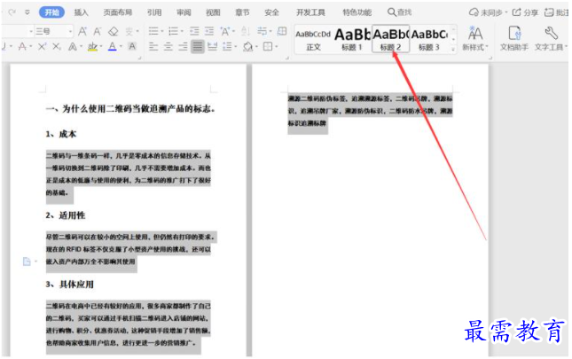Apply numbered list formatting
This screenshot has height=359, width=572.
click(173, 31)
